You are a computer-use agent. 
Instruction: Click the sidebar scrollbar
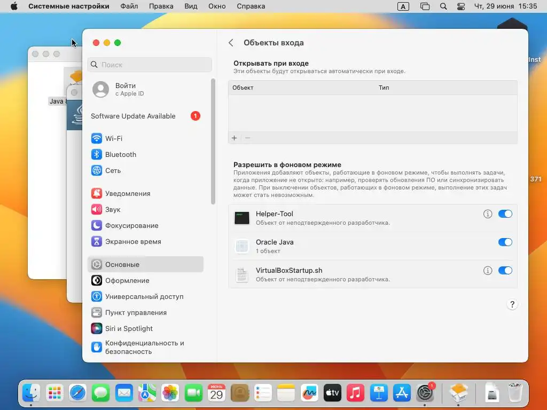tap(213, 141)
